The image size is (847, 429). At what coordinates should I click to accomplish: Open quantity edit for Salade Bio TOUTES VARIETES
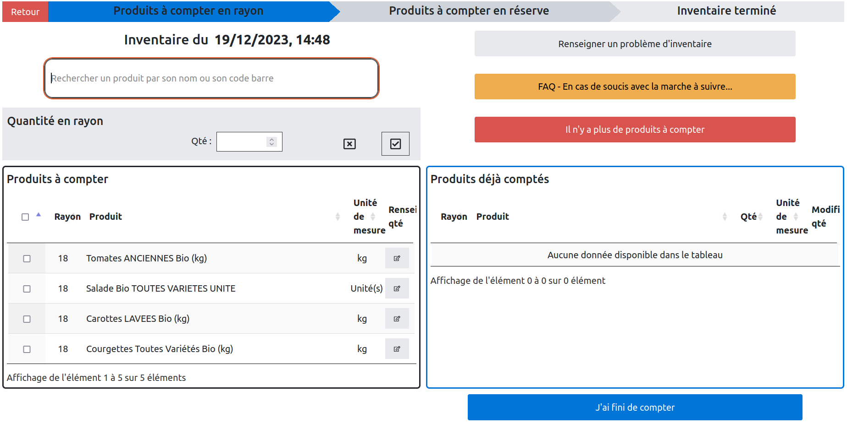coord(397,288)
